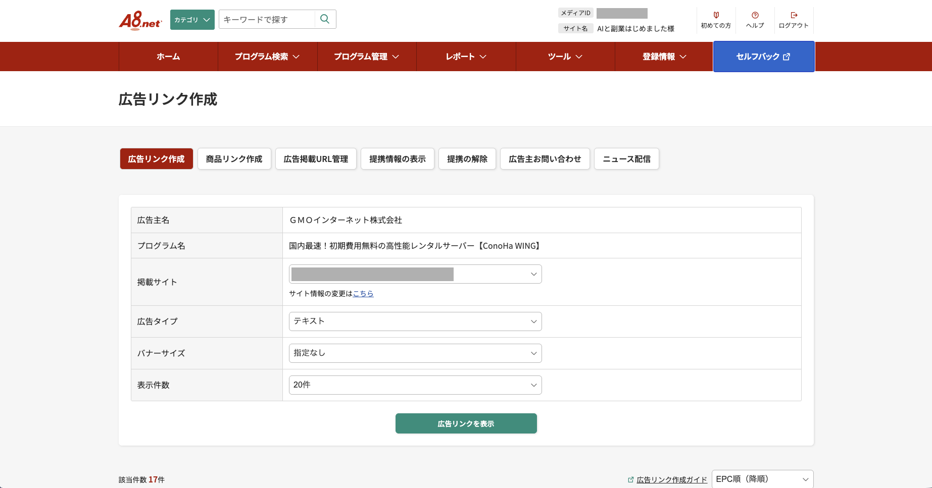Click the こちら site info link
932x488 pixels.
(x=363, y=293)
